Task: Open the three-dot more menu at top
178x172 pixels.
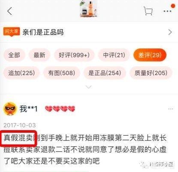Action: click(168, 11)
